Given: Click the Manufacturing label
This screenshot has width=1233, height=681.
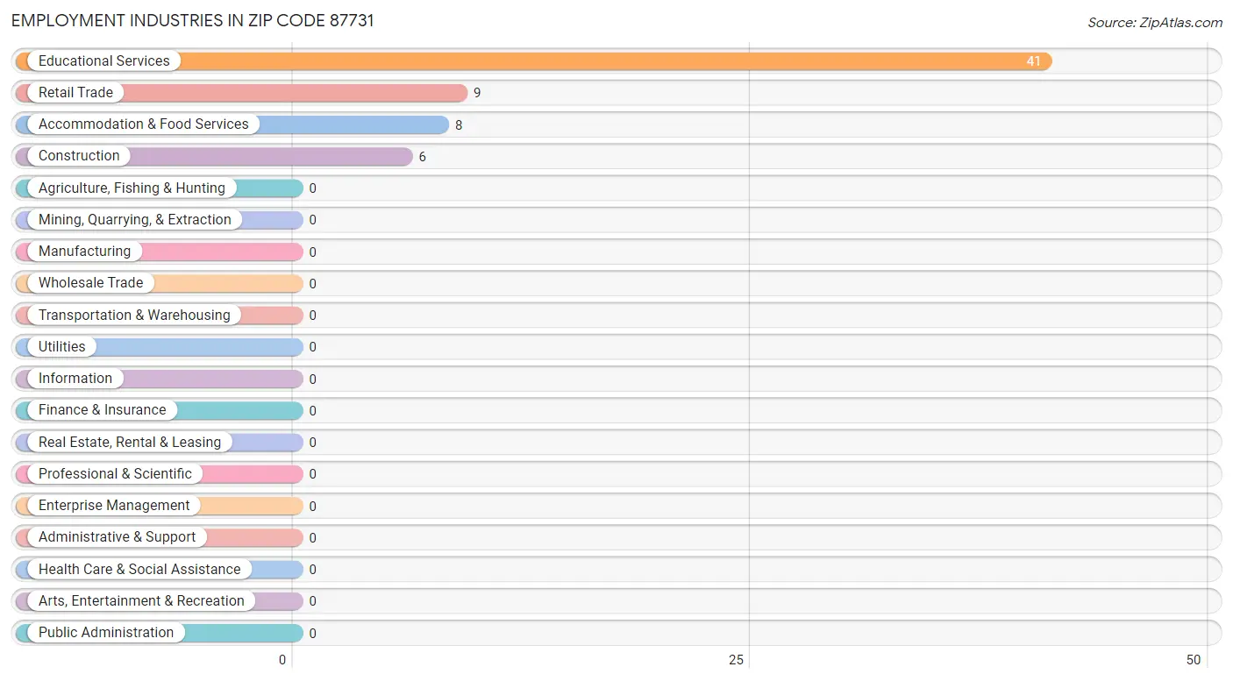Looking at the screenshot, I should (x=84, y=251).
